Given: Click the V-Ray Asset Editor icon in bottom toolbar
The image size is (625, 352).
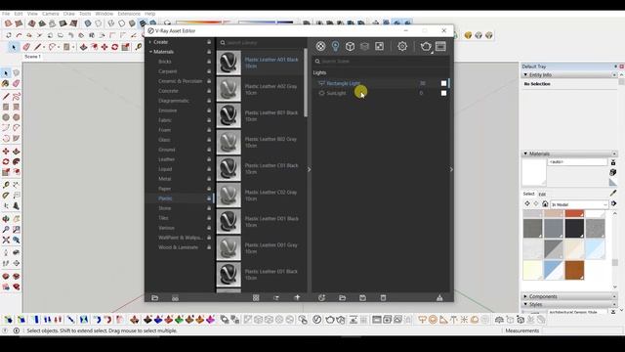Looking at the screenshot, I should [316, 320].
